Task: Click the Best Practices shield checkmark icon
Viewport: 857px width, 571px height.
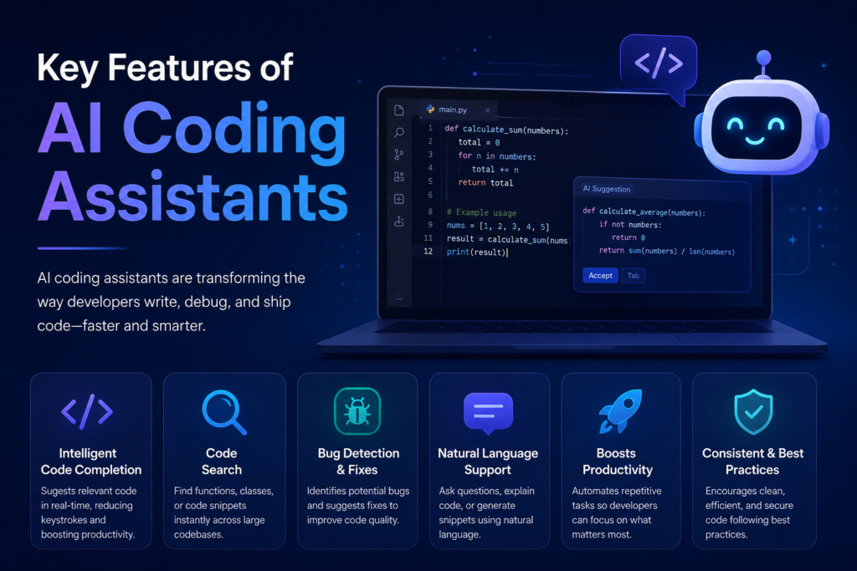Action: 753,411
